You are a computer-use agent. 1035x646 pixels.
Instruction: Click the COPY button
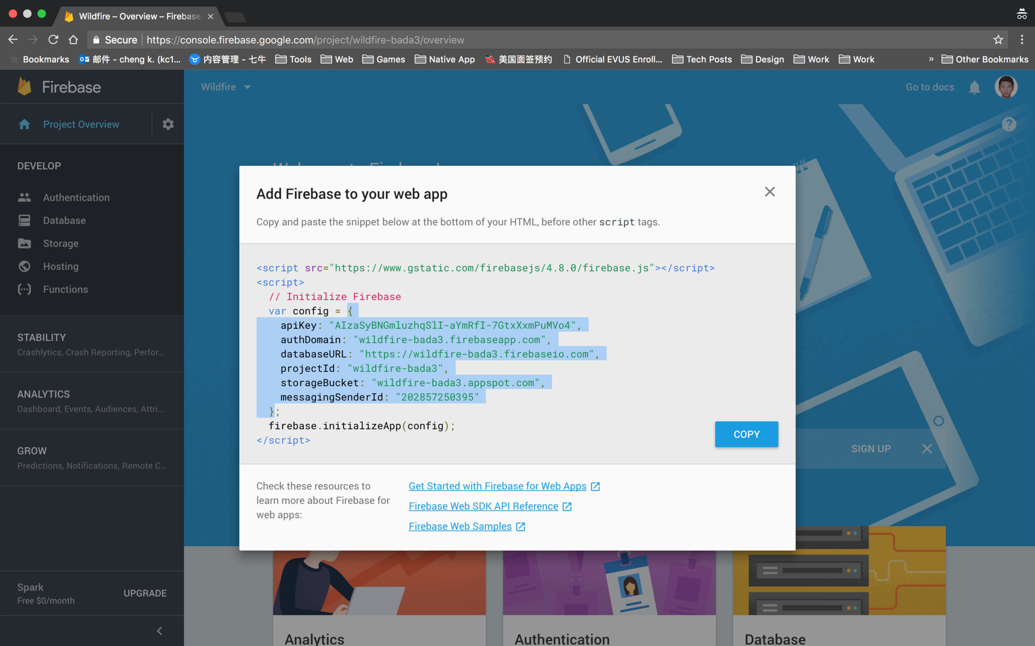tap(746, 434)
